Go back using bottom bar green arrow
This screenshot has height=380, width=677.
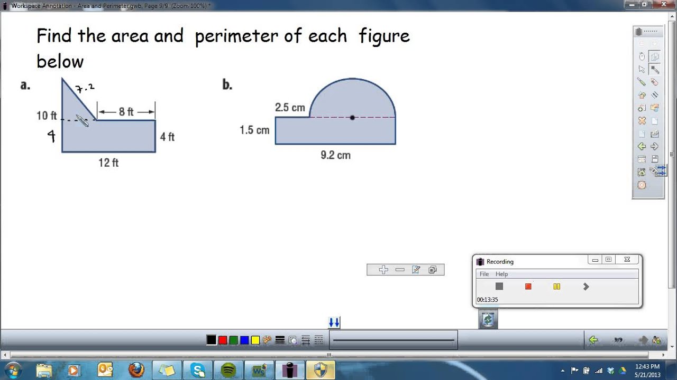point(593,340)
